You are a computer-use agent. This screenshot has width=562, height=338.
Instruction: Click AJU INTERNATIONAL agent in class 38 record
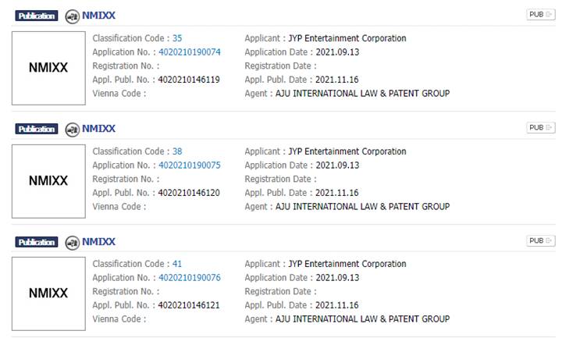click(x=362, y=206)
